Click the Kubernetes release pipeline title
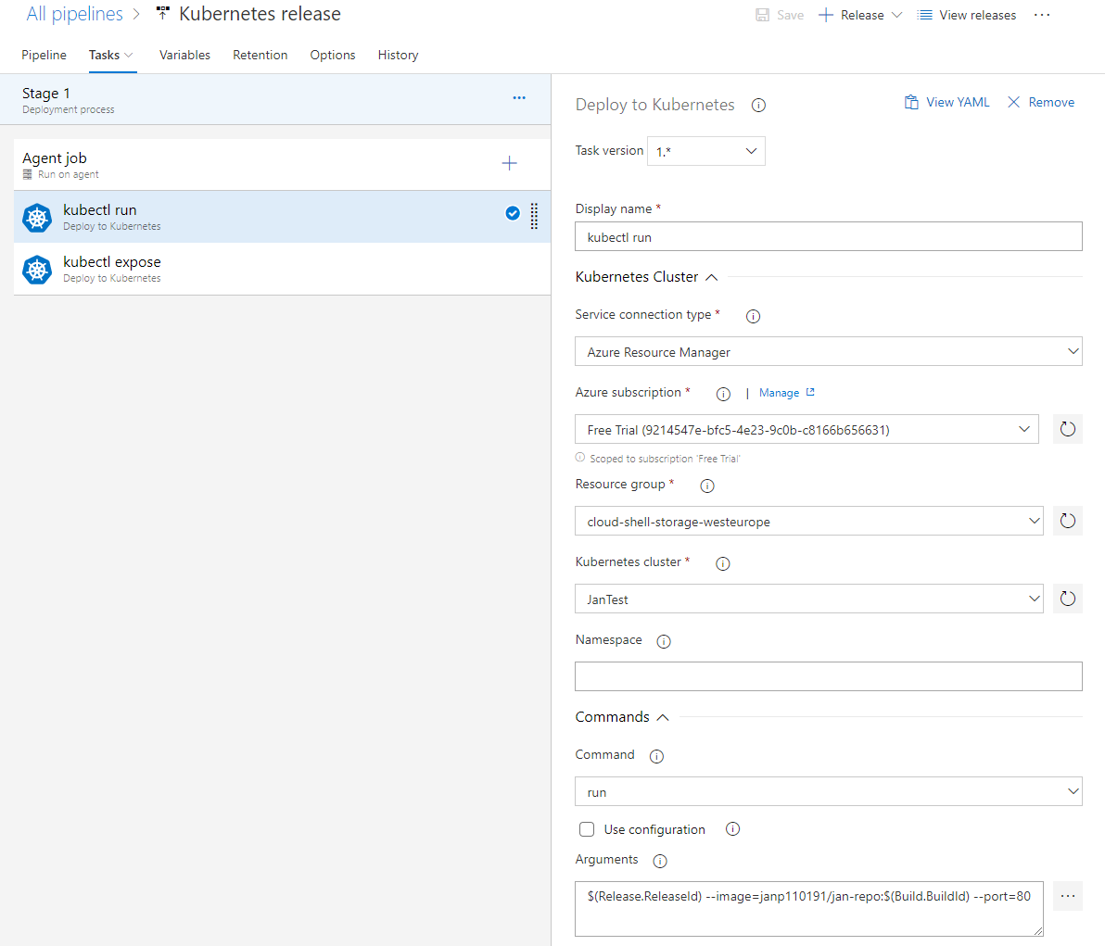The height and width of the screenshot is (946, 1105). tap(260, 14)
